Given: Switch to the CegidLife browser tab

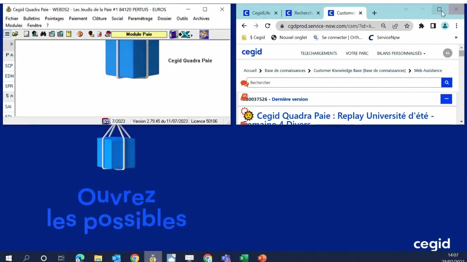Looking at the screenshot, I should coord(261,13).
